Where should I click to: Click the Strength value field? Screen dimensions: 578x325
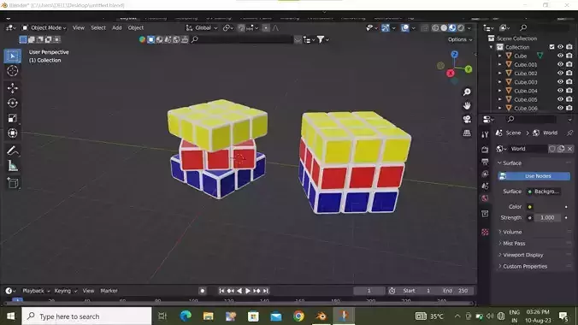pyautogui.click(x=547, y=217)
